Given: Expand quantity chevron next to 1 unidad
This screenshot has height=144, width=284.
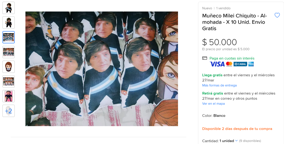Looking at the screenshot, I should coord(236,141).
